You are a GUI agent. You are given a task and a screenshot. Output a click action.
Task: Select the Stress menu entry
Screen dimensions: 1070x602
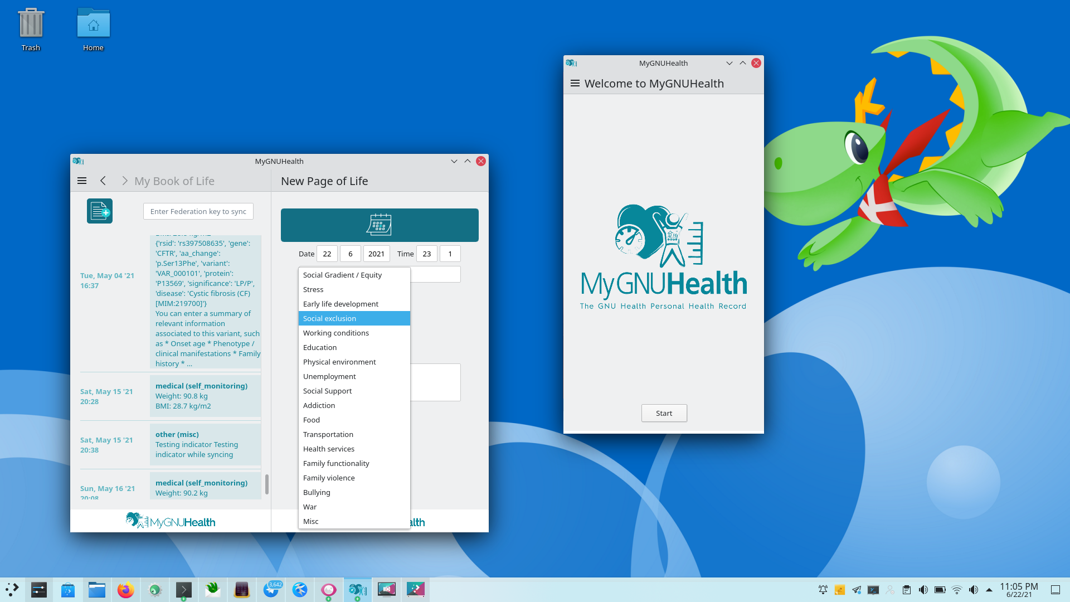[x=354, y=289]
